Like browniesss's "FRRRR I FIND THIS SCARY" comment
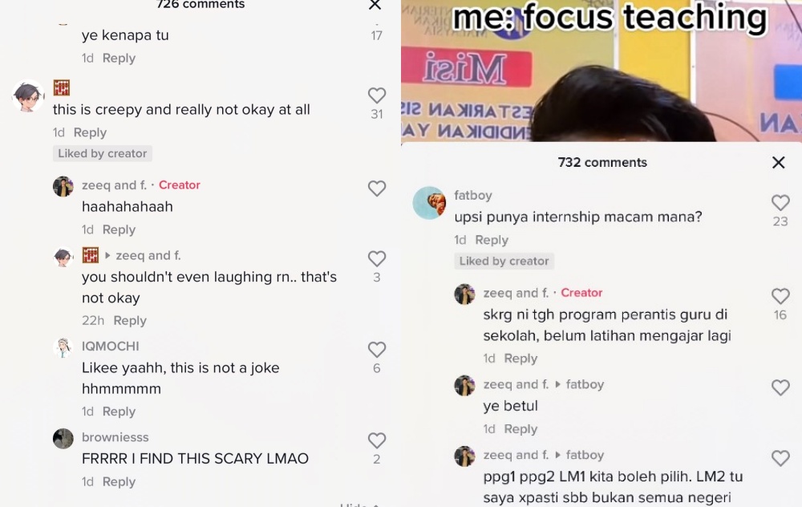The image size is (802, 507). pyautogui.click(x=376, y=440)
